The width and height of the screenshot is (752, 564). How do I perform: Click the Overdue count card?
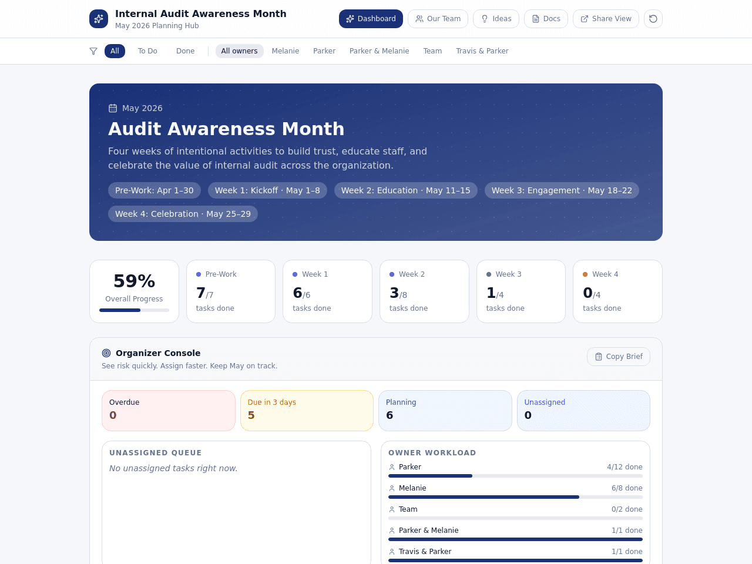169,411
